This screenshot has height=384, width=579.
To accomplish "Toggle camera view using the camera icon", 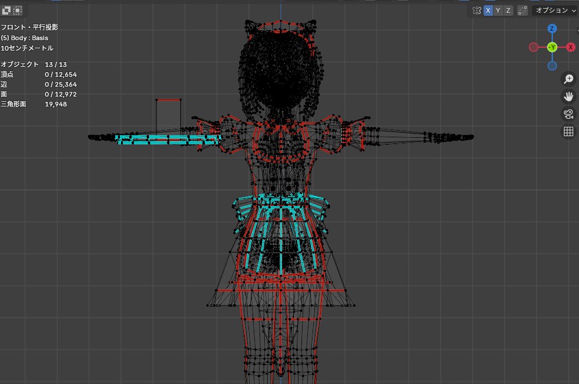I will tap(569, 114).
